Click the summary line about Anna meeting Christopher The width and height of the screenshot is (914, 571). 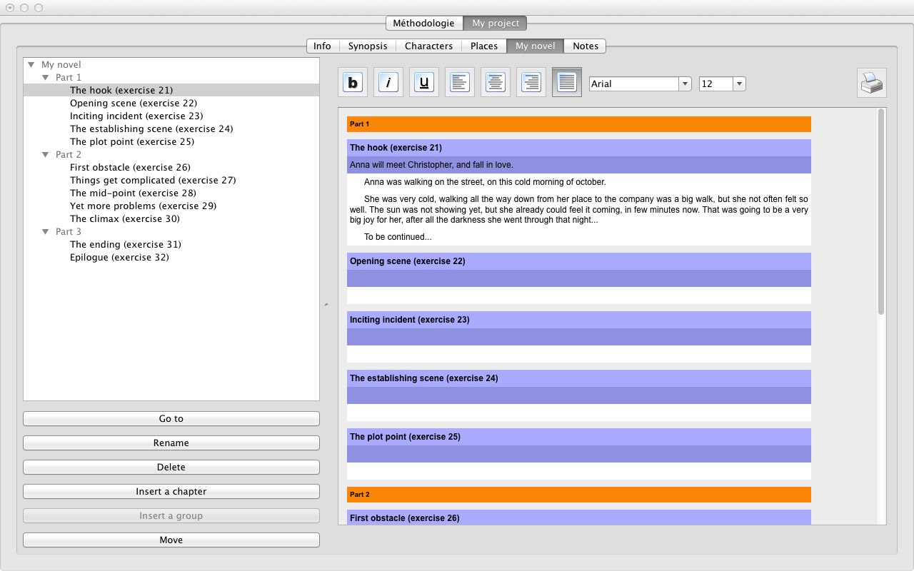(x=579, y=165)
